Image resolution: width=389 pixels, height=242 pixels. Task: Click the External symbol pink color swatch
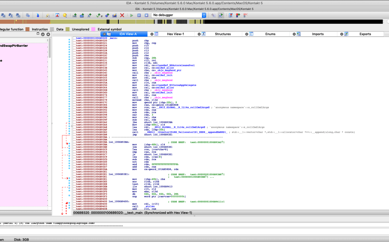(x=93, y=29)
